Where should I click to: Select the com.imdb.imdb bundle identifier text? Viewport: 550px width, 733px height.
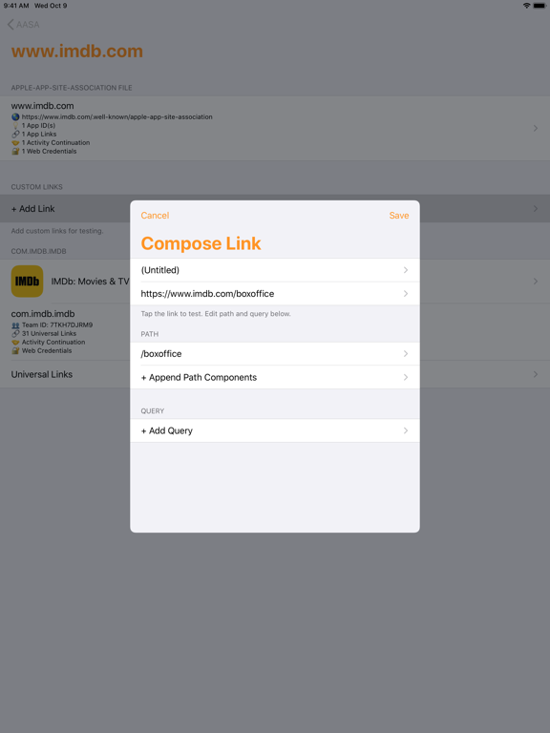coord(43,314)
